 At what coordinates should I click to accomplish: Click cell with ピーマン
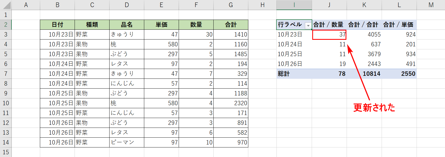pyautogui.click(x=127, y=142)
